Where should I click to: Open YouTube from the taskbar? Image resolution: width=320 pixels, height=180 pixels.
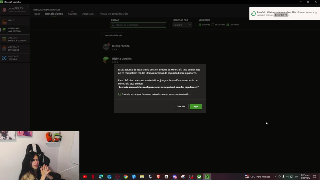coord(85,177)
